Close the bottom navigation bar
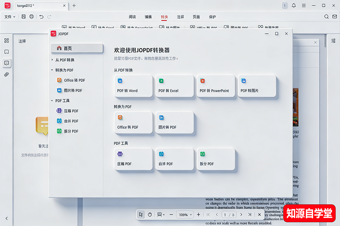The width and height of the screenshot is (340, 226). [259, 215]
